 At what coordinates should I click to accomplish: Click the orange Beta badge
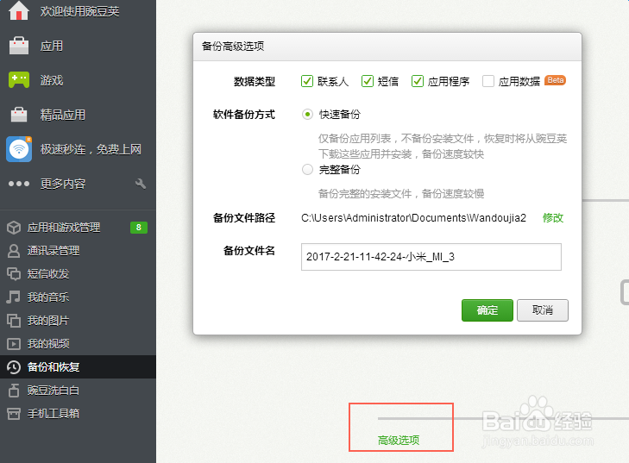pos(555,80)
